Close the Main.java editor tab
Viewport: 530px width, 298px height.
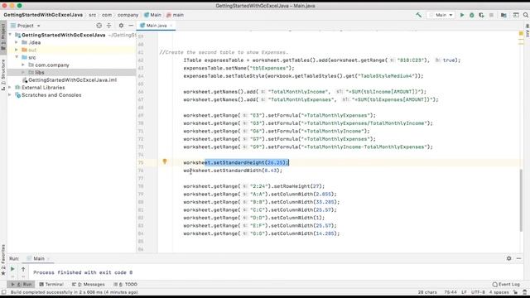(171, 26)
